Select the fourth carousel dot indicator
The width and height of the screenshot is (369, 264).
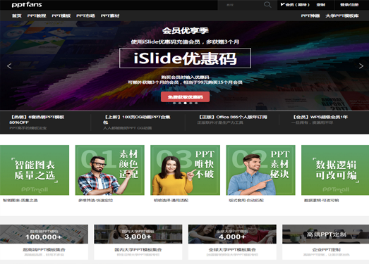(190, 103)
